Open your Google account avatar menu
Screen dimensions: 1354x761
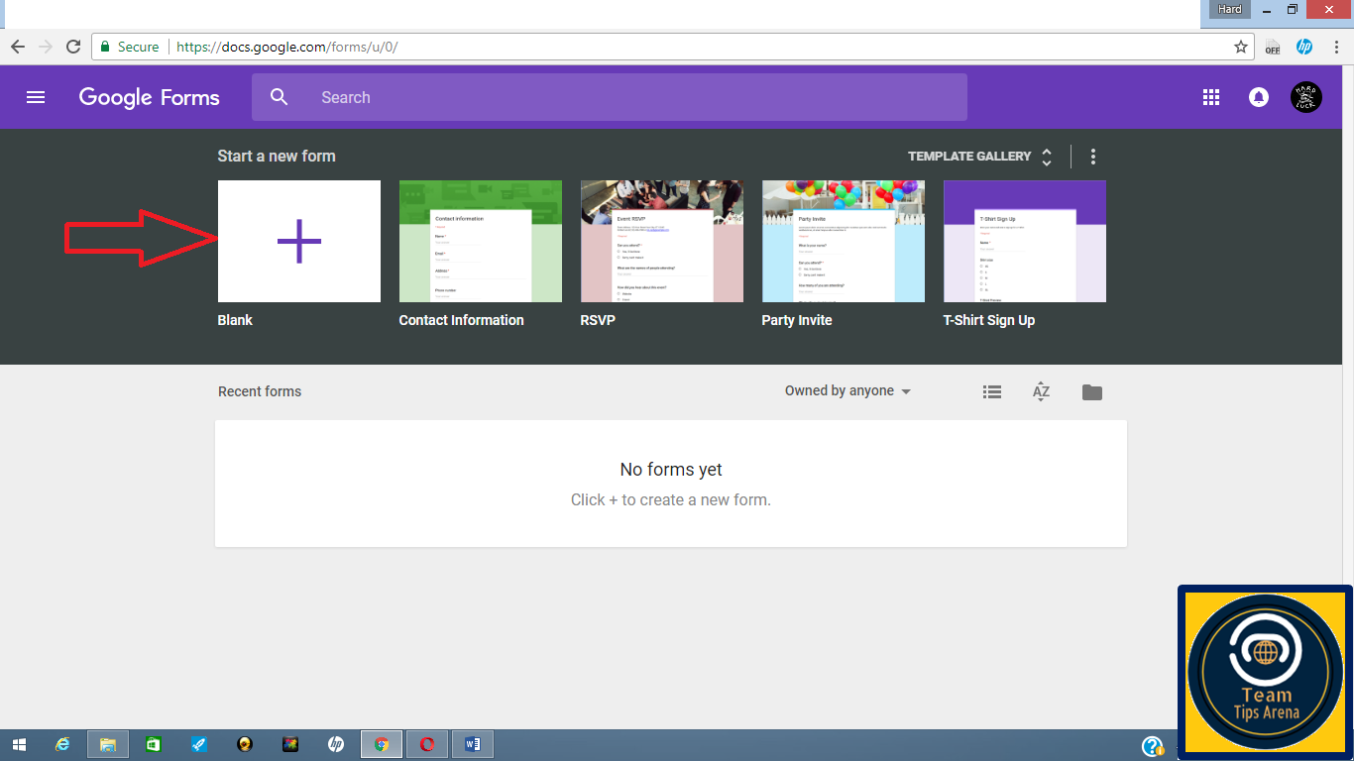click(1305, 97)
